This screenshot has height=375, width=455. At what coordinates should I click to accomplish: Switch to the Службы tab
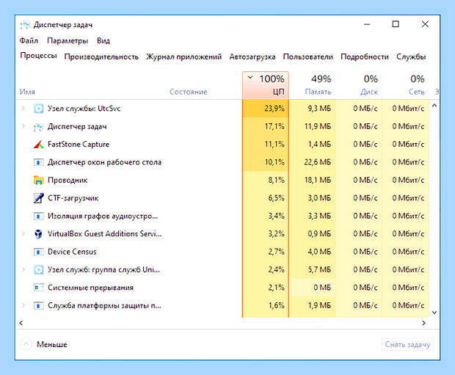point(411,57)
